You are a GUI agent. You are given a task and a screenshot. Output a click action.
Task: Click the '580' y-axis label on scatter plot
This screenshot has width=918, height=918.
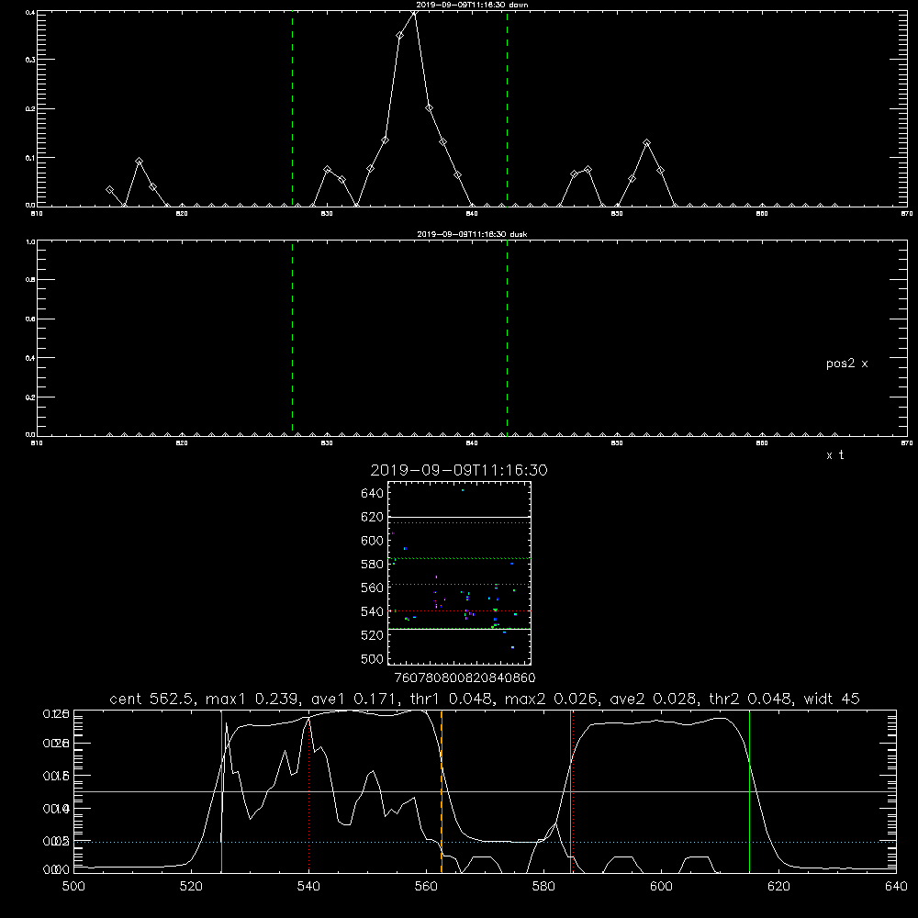pos(373,565)
